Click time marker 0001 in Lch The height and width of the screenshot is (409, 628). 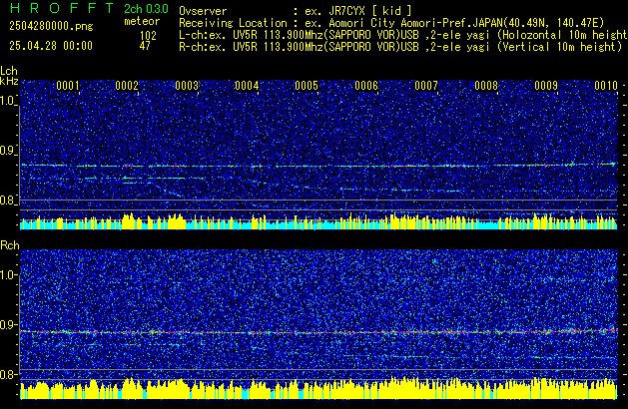click(x=68, y=86)
